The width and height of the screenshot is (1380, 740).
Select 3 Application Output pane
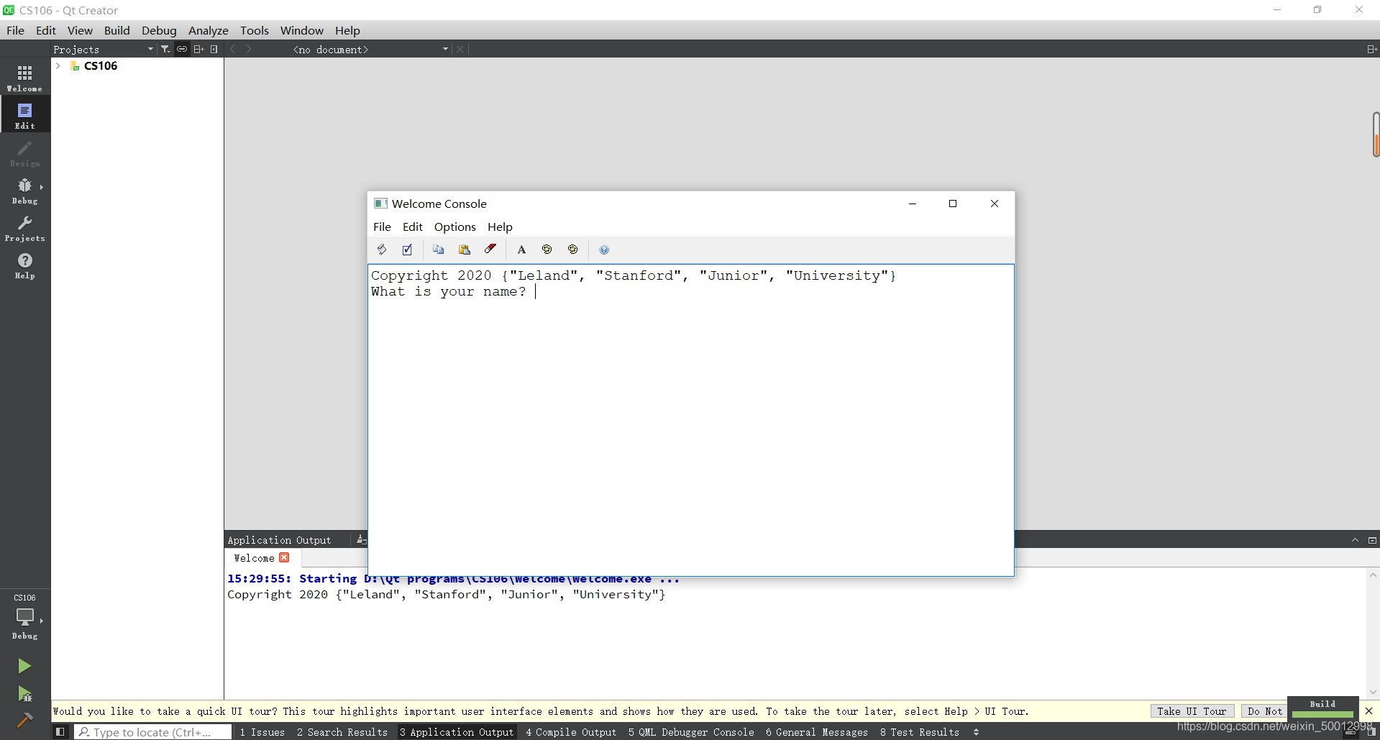tap(457, 731)
